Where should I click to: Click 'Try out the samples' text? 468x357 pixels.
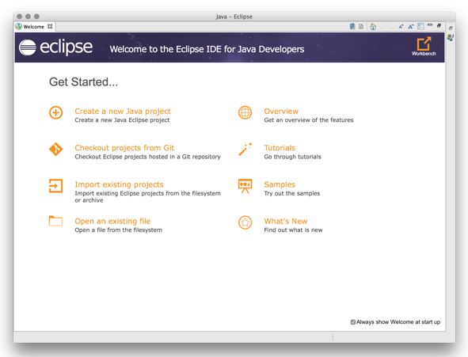coord(292,194)
